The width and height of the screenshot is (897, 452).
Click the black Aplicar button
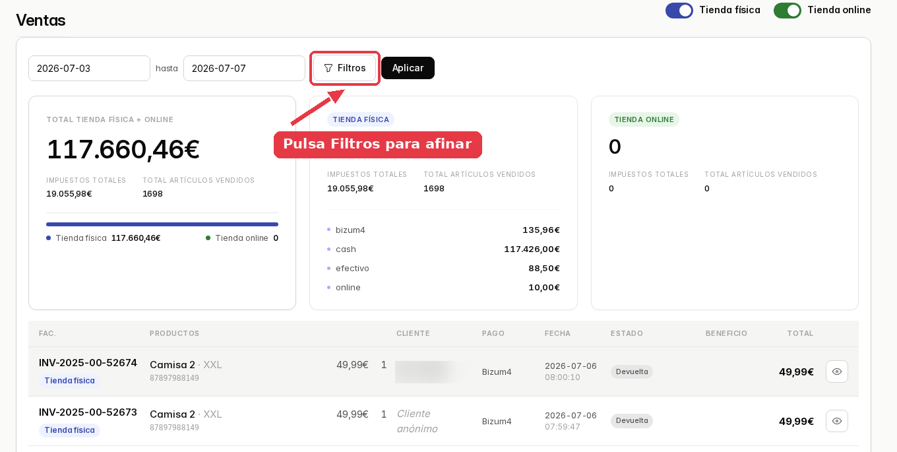point(408,68)
